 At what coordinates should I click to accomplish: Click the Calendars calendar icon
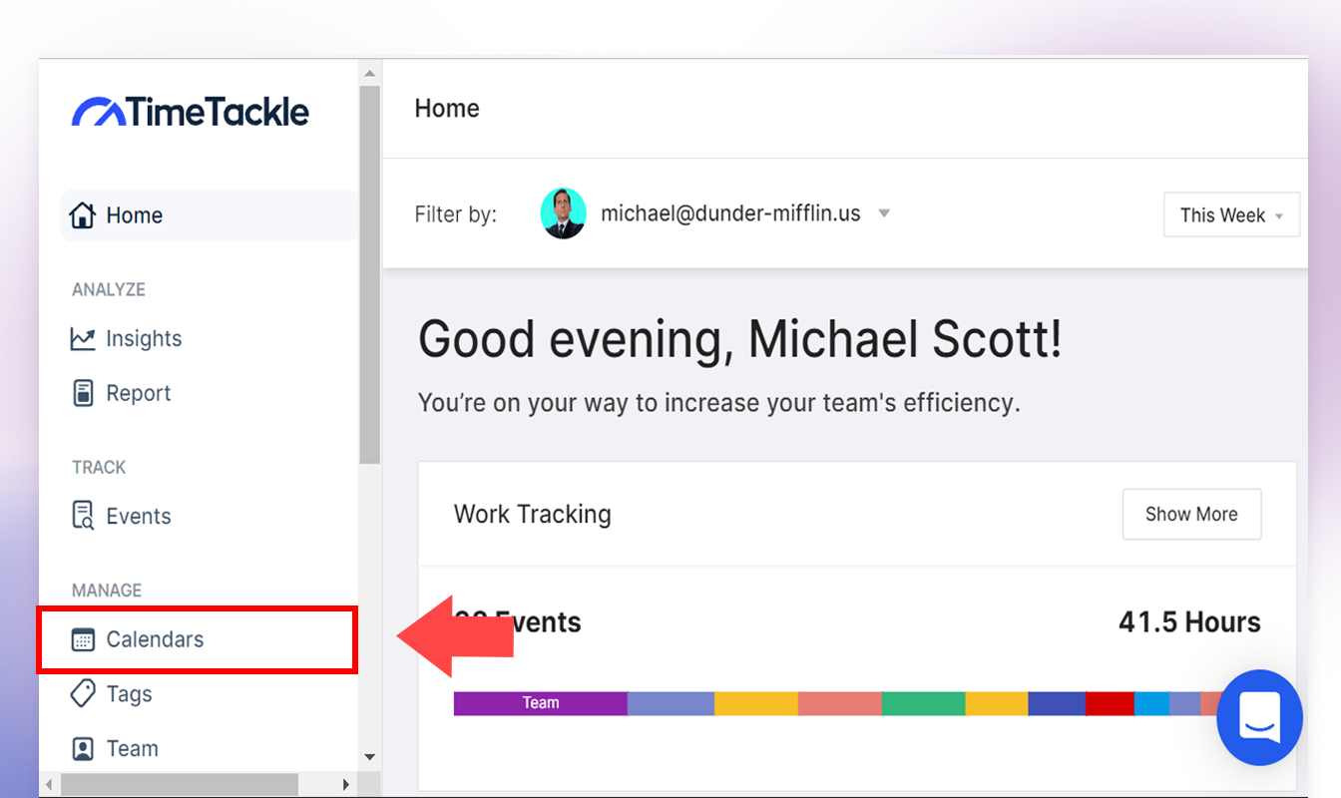pos(83,640)
